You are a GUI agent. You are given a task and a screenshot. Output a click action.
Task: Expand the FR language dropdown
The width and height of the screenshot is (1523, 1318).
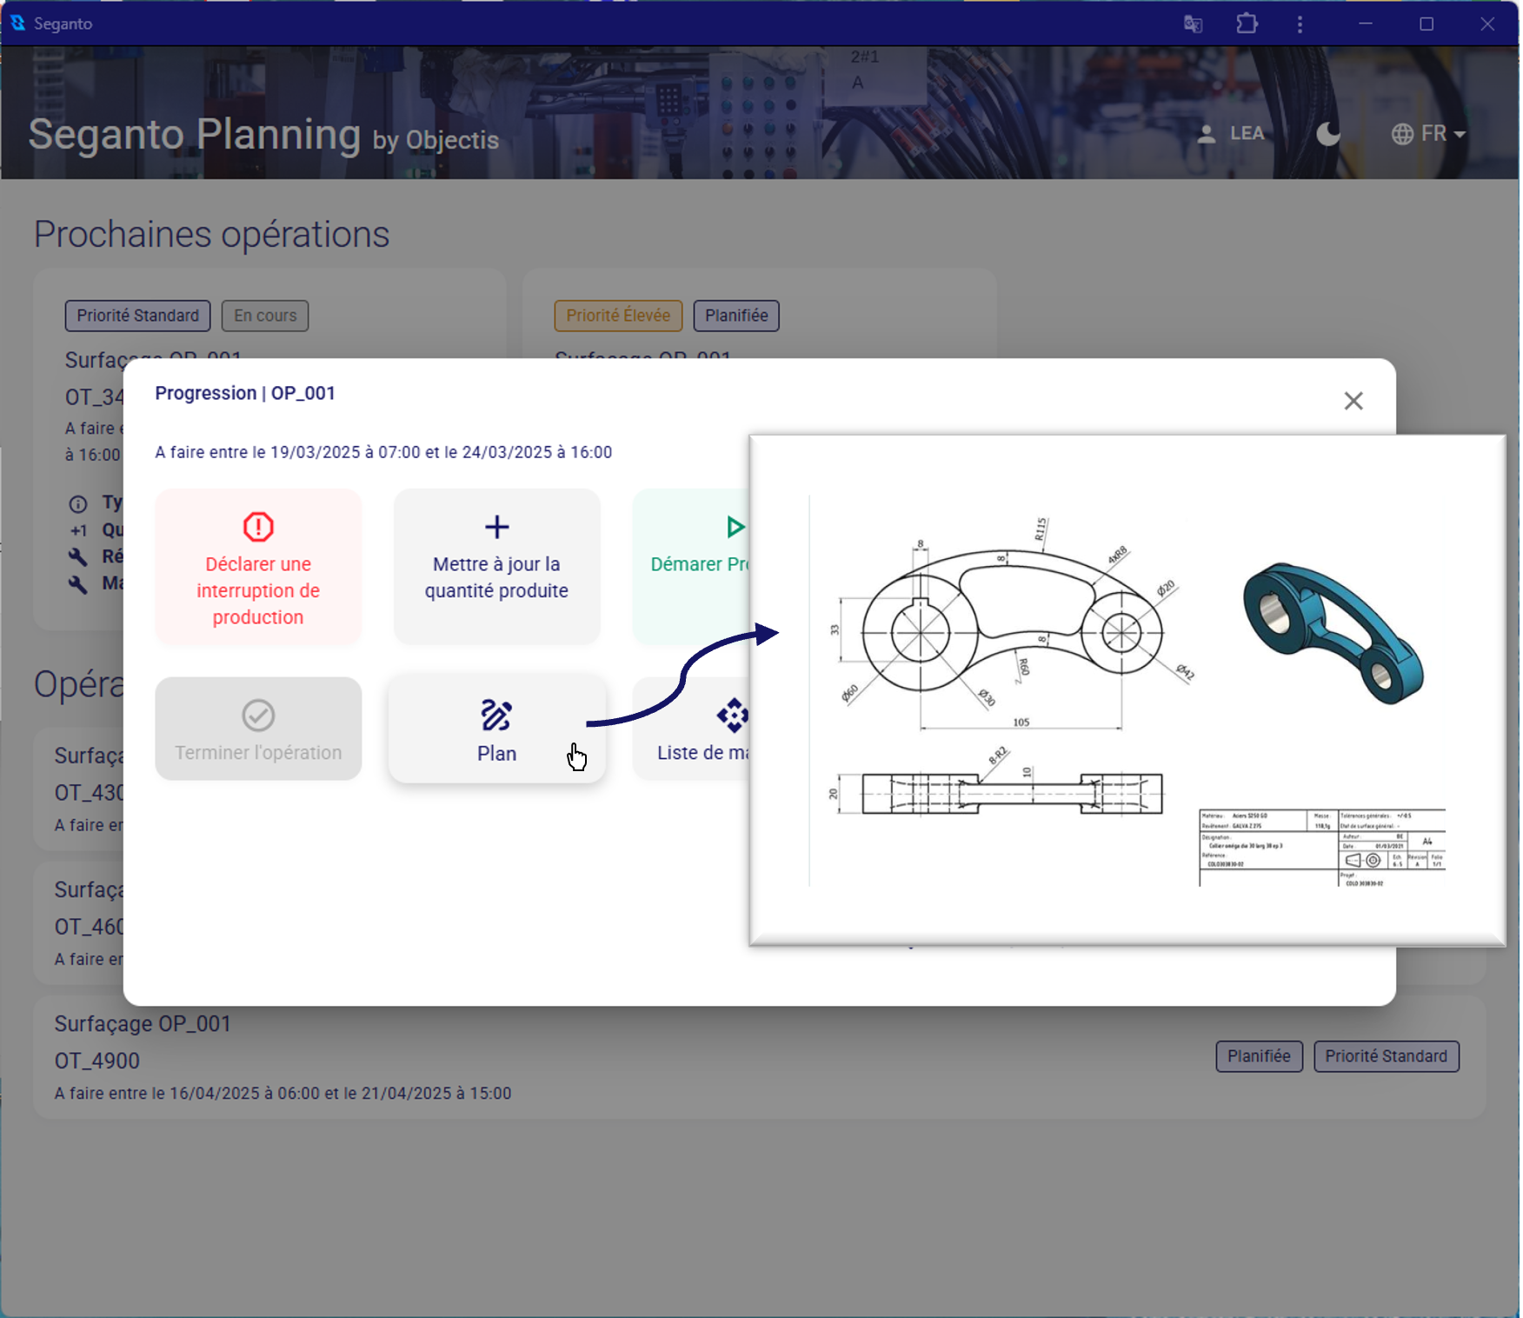point(1428,134)
